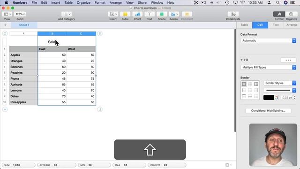Click the Spotlight search icon

(277, 3)
